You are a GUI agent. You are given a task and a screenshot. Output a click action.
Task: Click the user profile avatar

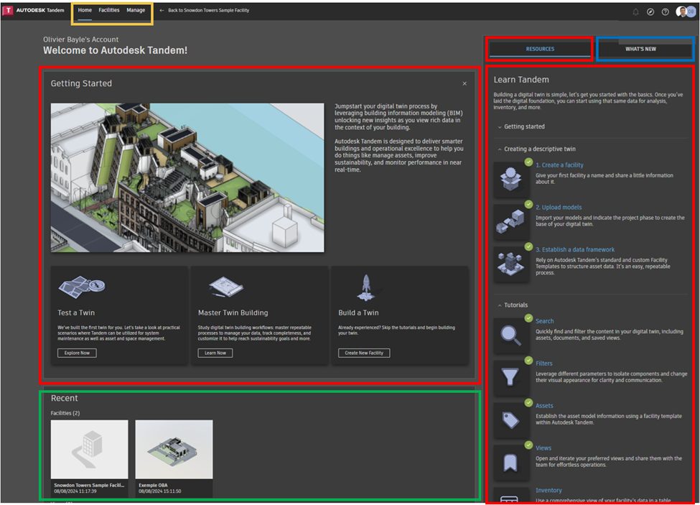click(682, 11)
